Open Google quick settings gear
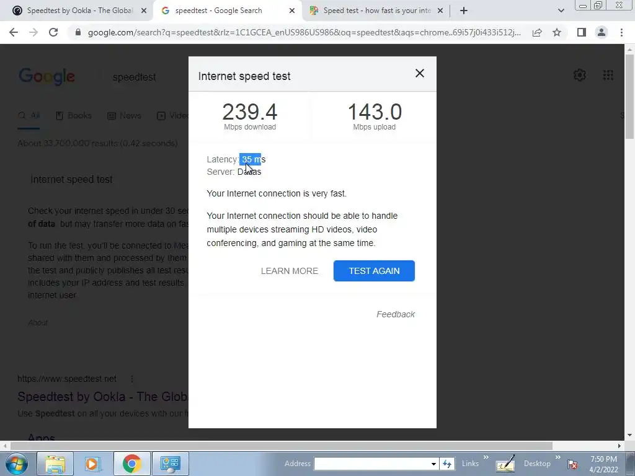 580,75
